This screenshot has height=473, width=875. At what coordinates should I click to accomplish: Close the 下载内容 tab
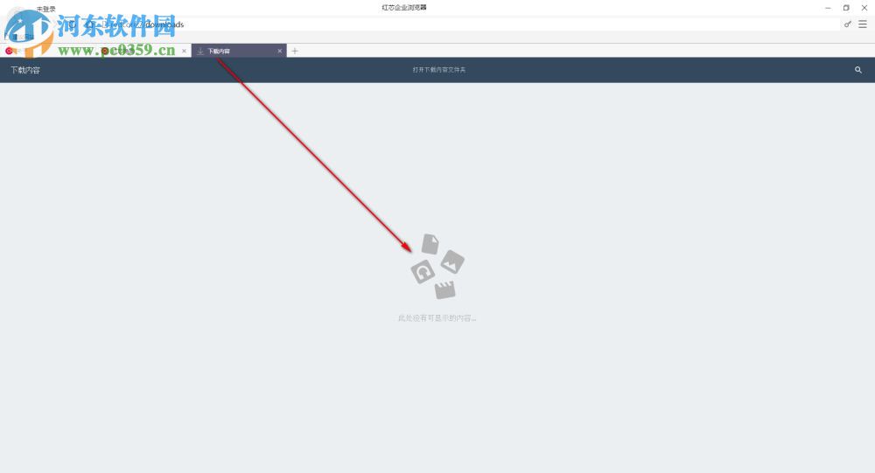coord(280,51)
